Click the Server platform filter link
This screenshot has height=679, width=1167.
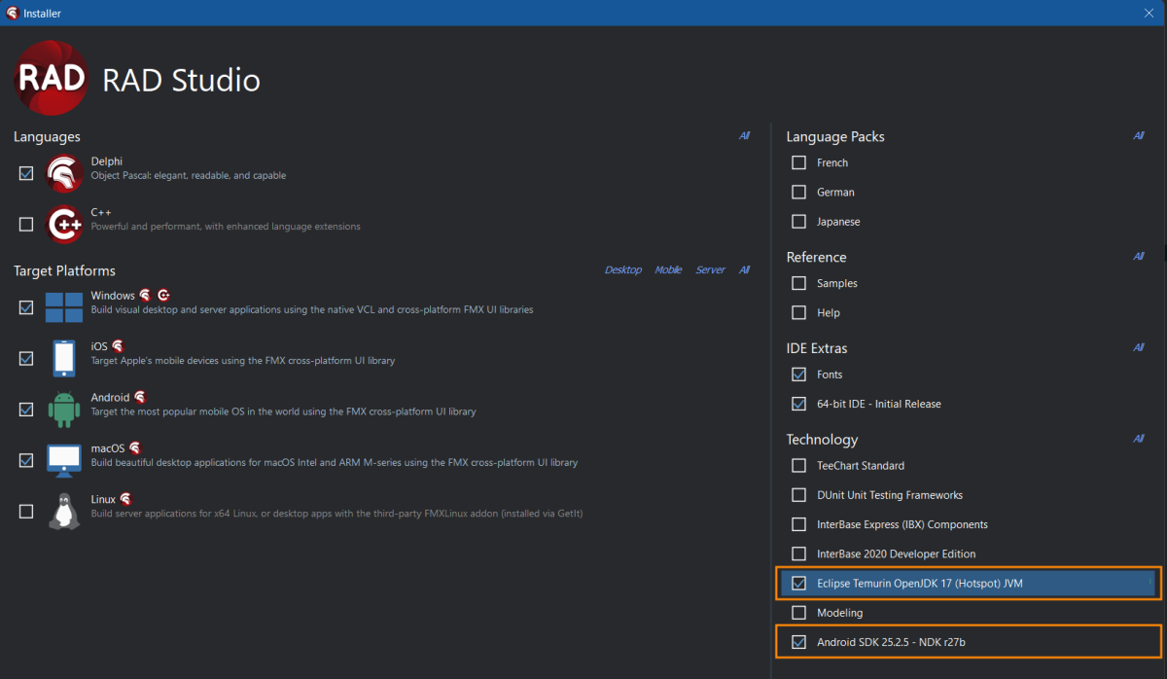tap(710, 269)
